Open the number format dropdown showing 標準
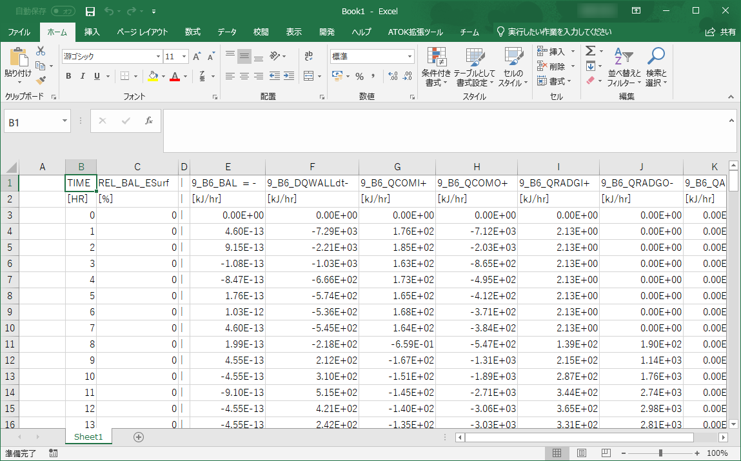The width and height of the screenshot is (741, 461). tap(372, 56)
